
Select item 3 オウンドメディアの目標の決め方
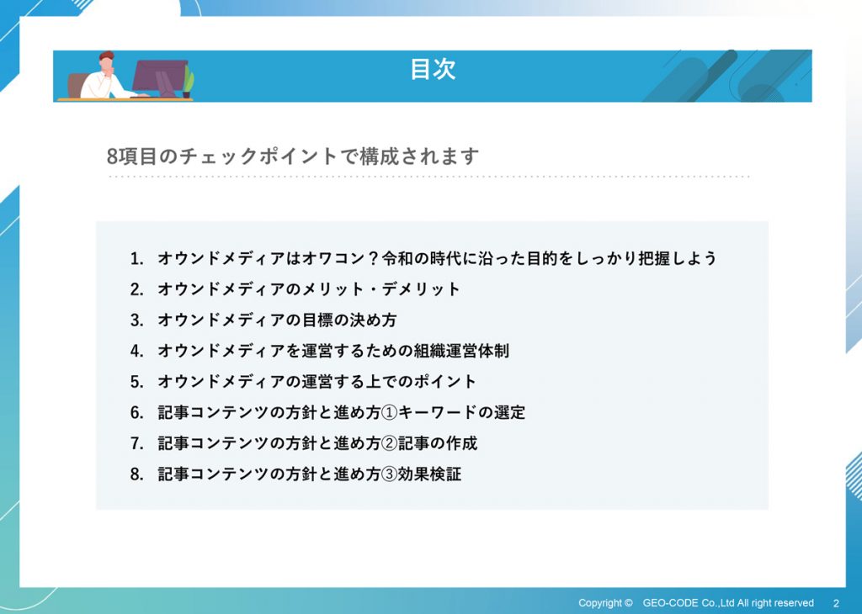pyautogui.click(x=263, y=320)
